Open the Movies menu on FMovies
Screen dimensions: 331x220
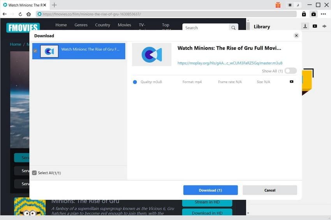click(124, 25)
